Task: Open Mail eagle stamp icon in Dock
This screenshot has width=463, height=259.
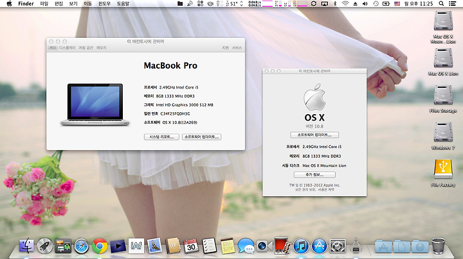Action: click(x=154, y=246)
